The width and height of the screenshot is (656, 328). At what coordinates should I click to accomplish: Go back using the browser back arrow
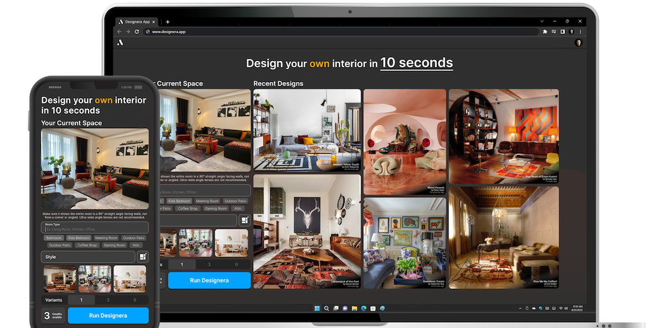(119, 31)
